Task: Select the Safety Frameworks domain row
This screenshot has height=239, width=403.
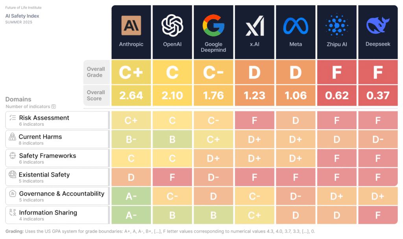Action: pyautogui.click(x=57, y=158)
